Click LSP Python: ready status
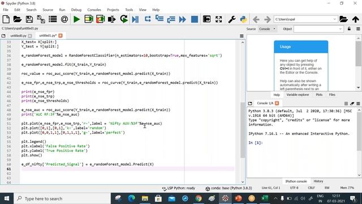This screenshot has height=204, width=362. pyautogui.click(x=179, y=188)
